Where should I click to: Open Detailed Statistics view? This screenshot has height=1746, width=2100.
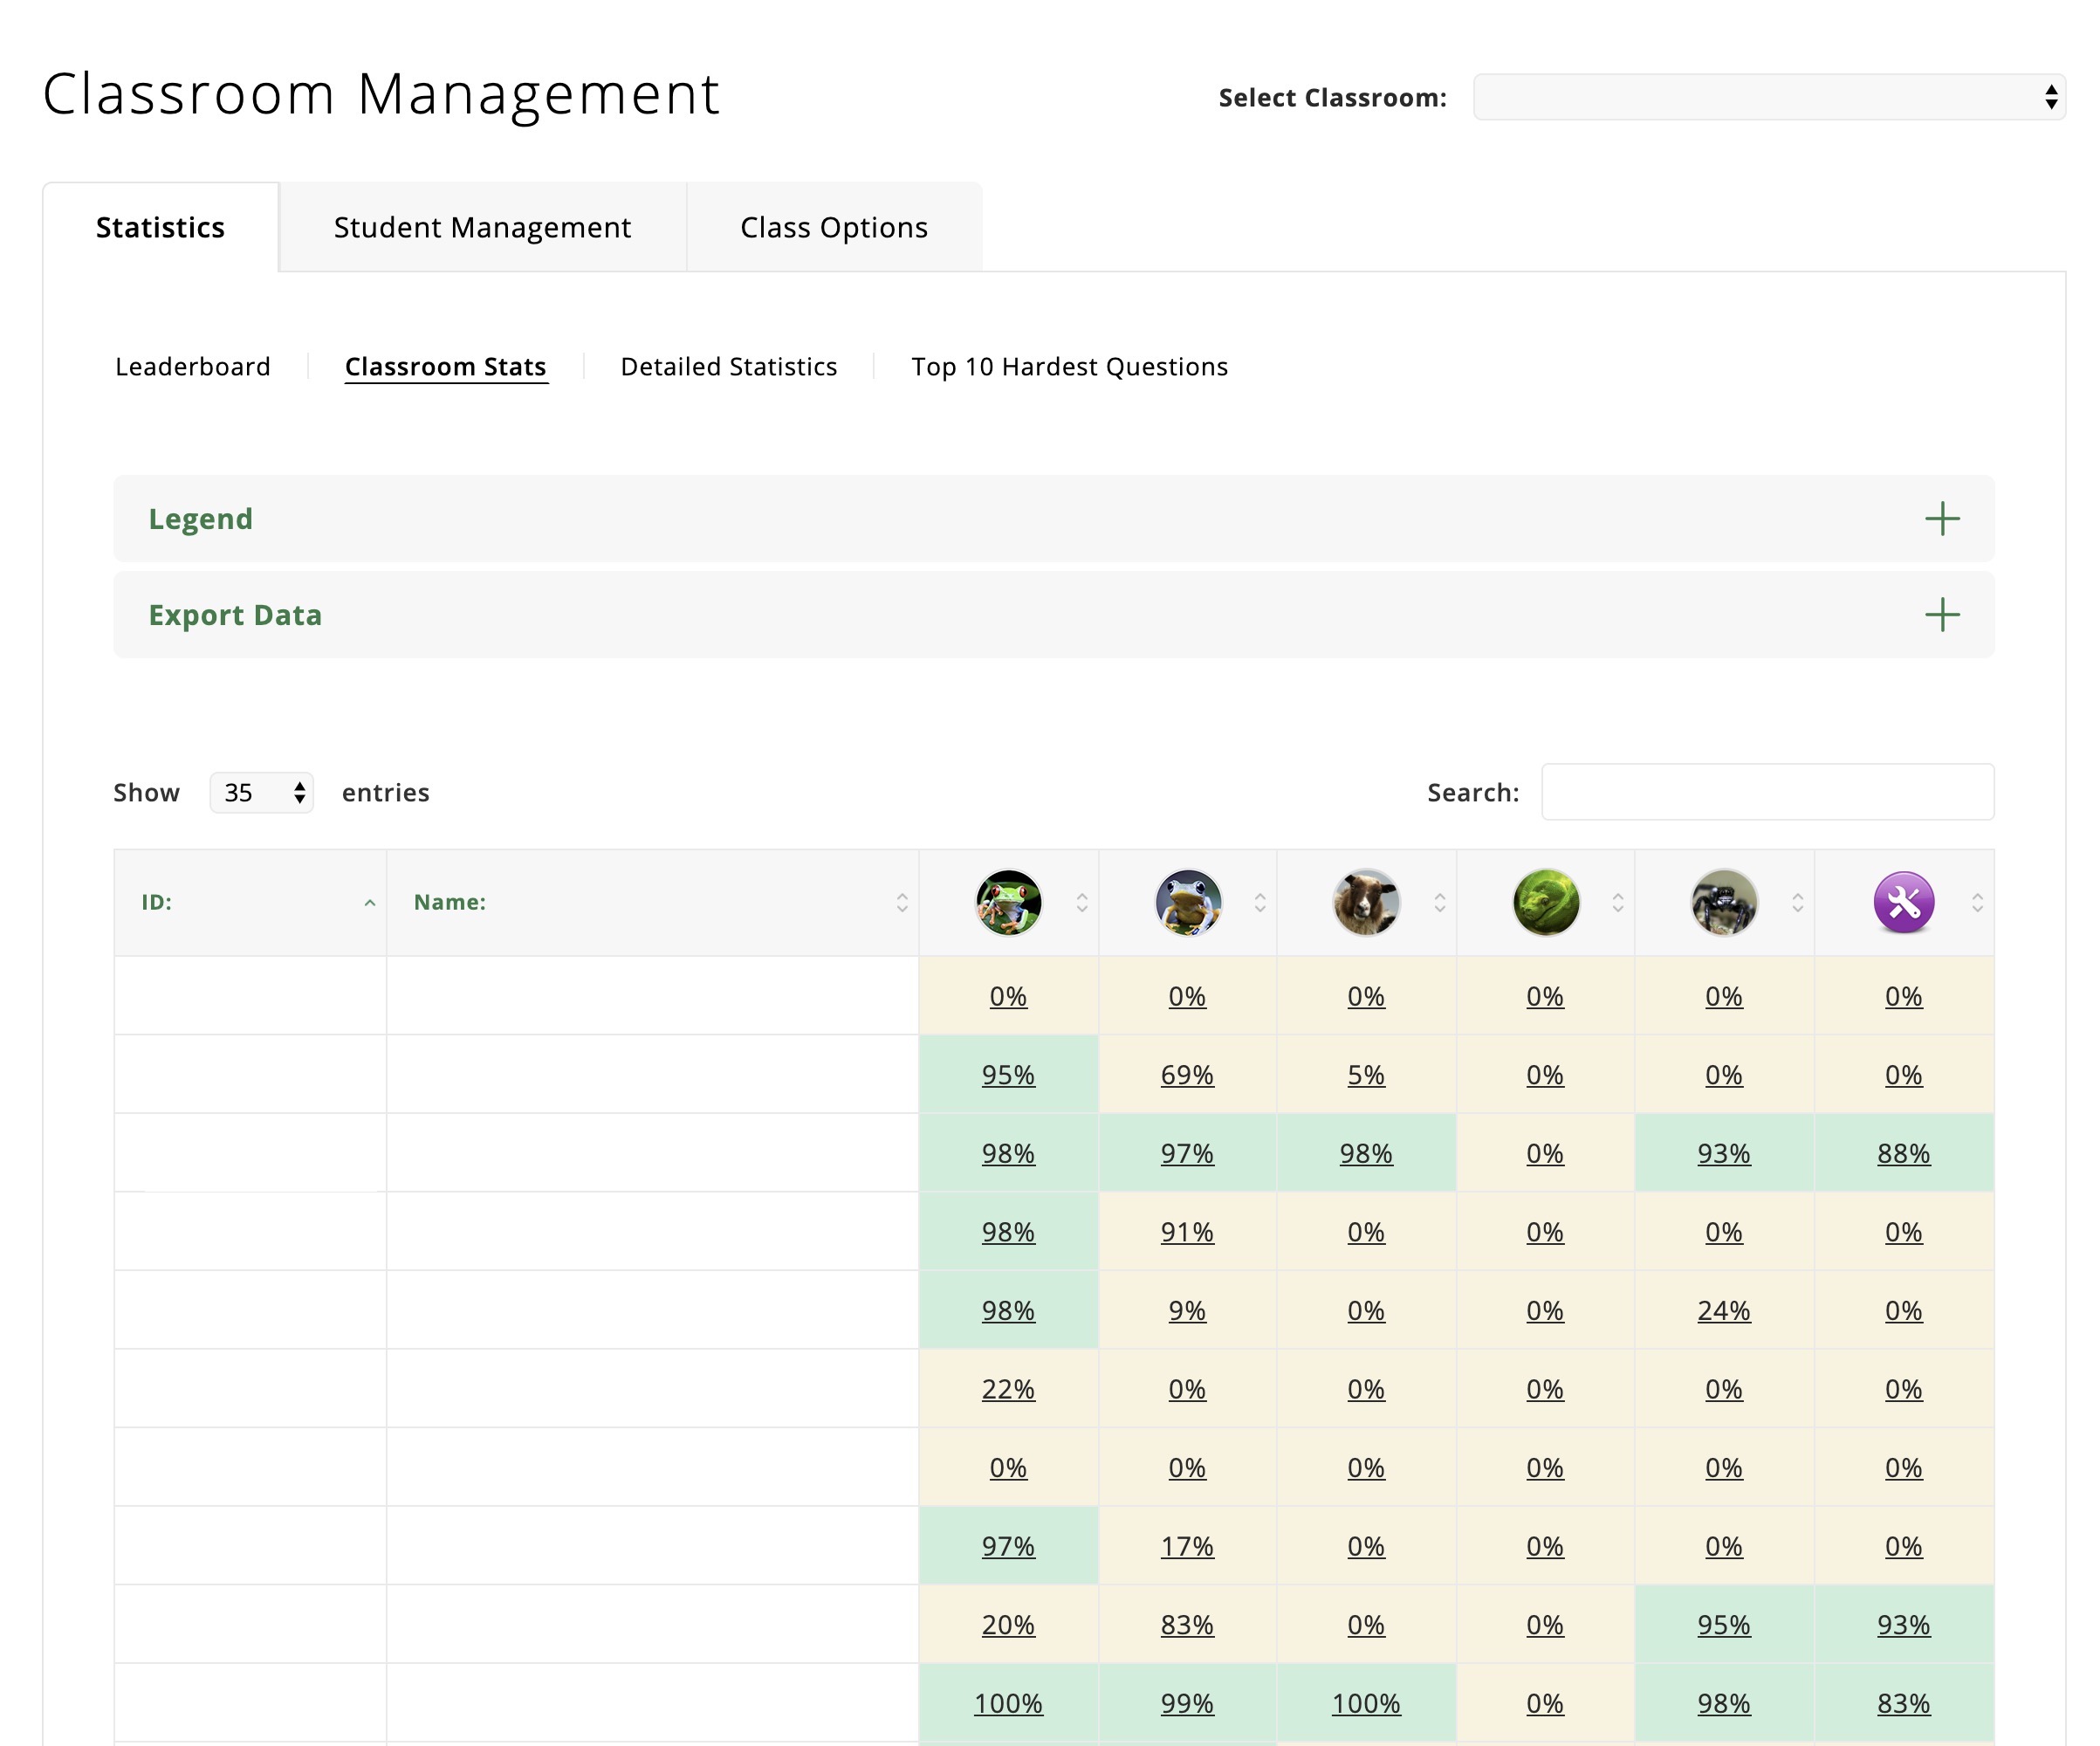click(x=728, y=367)
